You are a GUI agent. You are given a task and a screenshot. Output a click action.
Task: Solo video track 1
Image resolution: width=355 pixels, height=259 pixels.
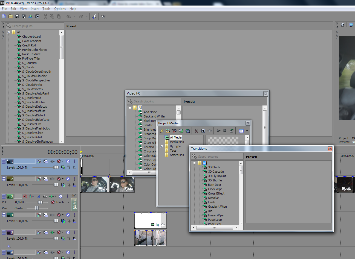click(x=74, y=161)
